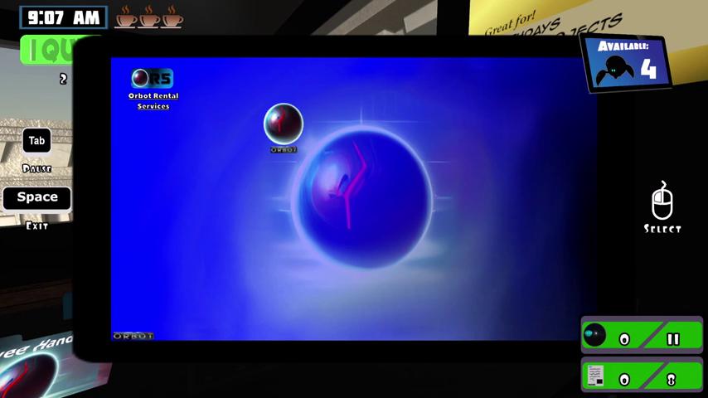Click the first coffee cup icon
Viewport: 708px width, 398px height.
(x=126, y=16)
